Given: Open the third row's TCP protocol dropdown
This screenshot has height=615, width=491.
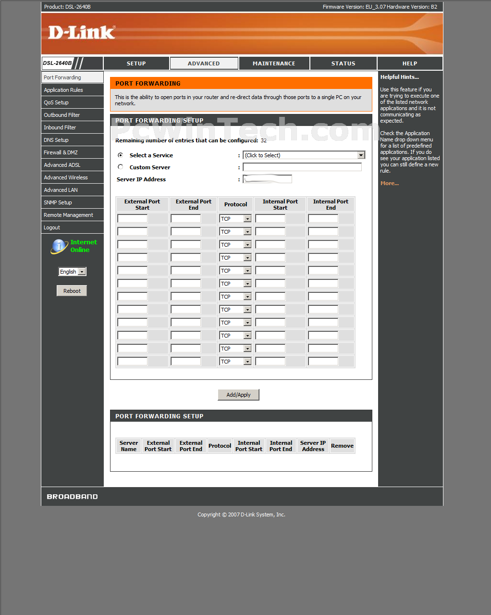Looking at the screenshot, I should click(x=235, y=245).
